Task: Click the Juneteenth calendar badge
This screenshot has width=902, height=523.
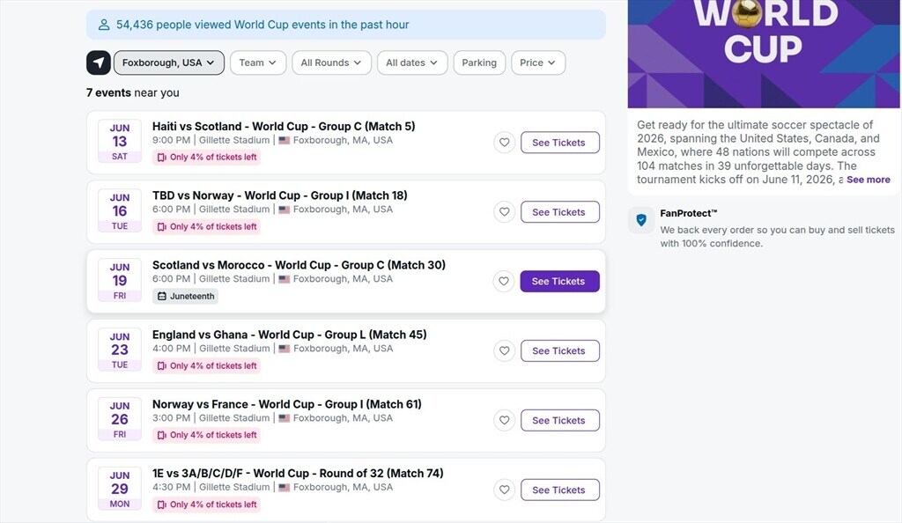Action: pos(186,297)
